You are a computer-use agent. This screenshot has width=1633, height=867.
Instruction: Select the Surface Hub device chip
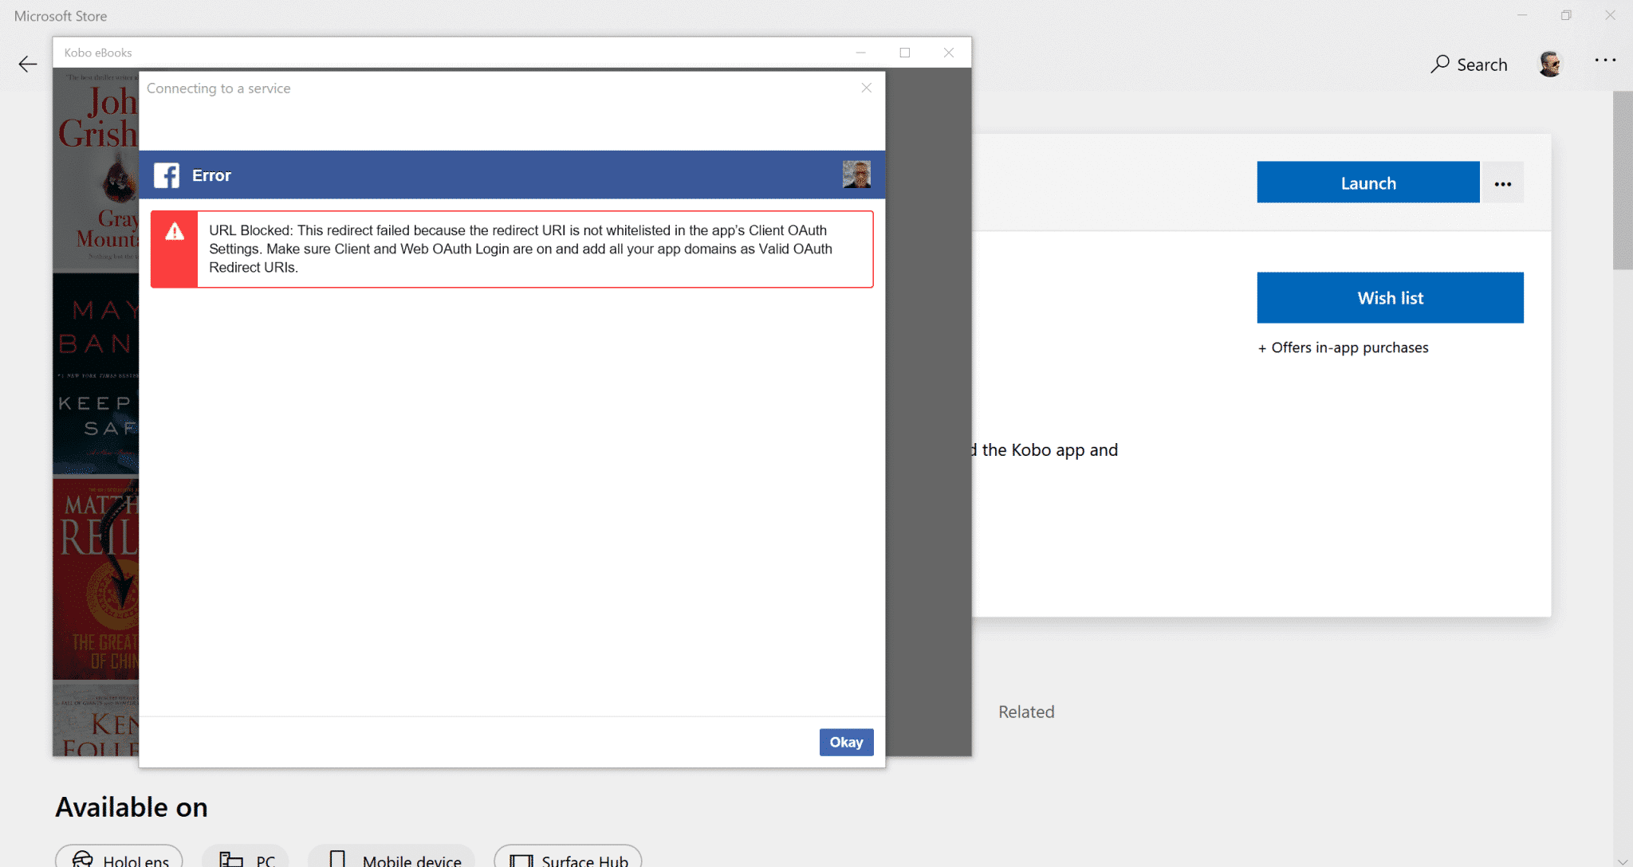click(568, 857)
